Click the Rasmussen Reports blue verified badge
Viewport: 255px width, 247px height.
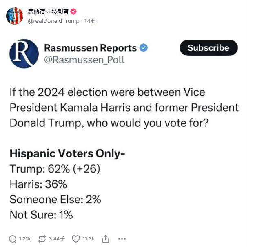[144, 48]
